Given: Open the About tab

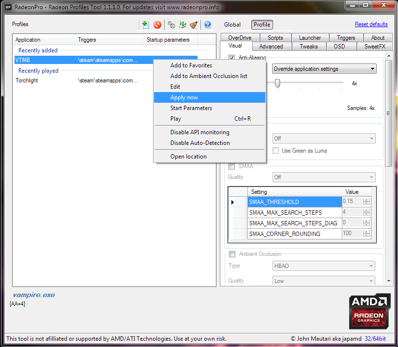Looking at the screenshot, I should tap(378, 38).
